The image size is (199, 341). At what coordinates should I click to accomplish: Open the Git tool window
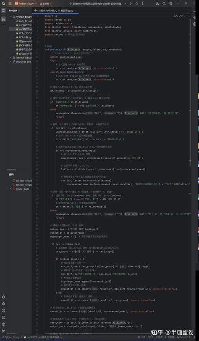point(3,331)
